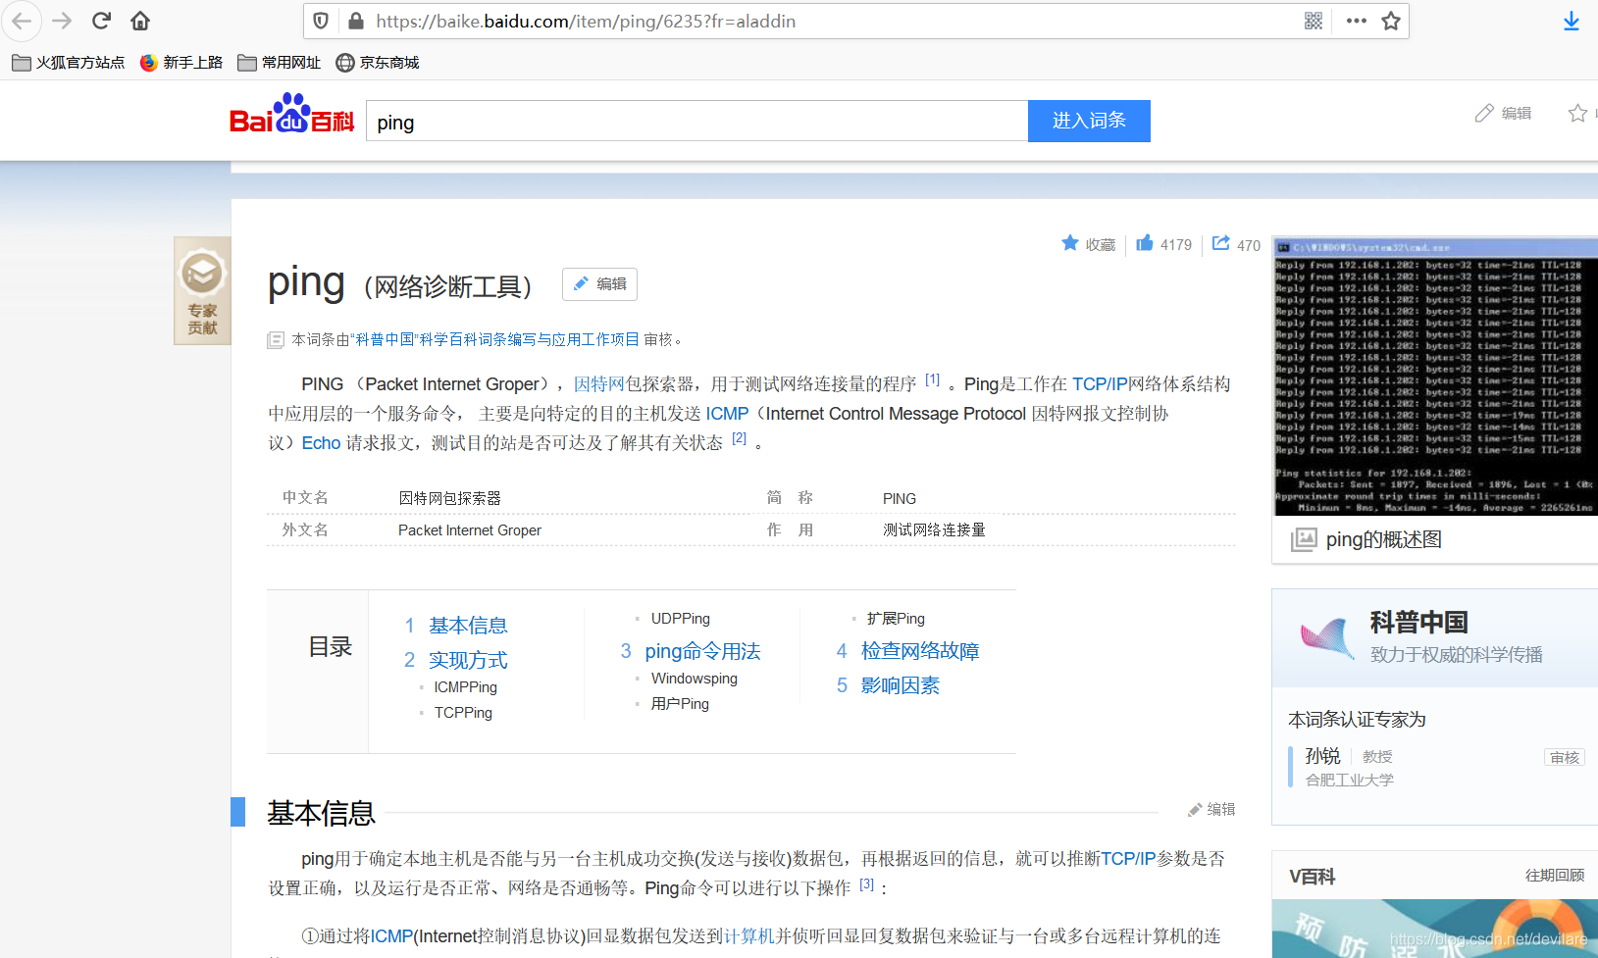The height and width of the screenshot is (958, 1598).
Task: Open the ping概述图 overview image icon
Action: click(x=1305, y=538)
